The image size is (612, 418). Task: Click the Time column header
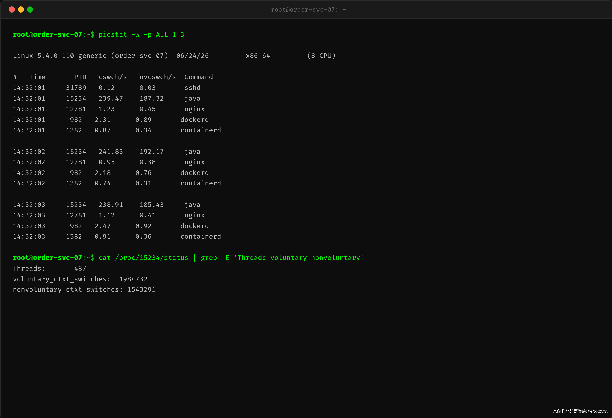[x=37, y=77]
